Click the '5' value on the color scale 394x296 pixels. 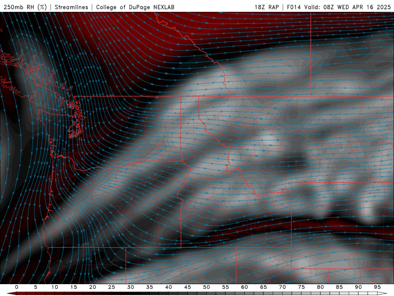coord(35,287)
